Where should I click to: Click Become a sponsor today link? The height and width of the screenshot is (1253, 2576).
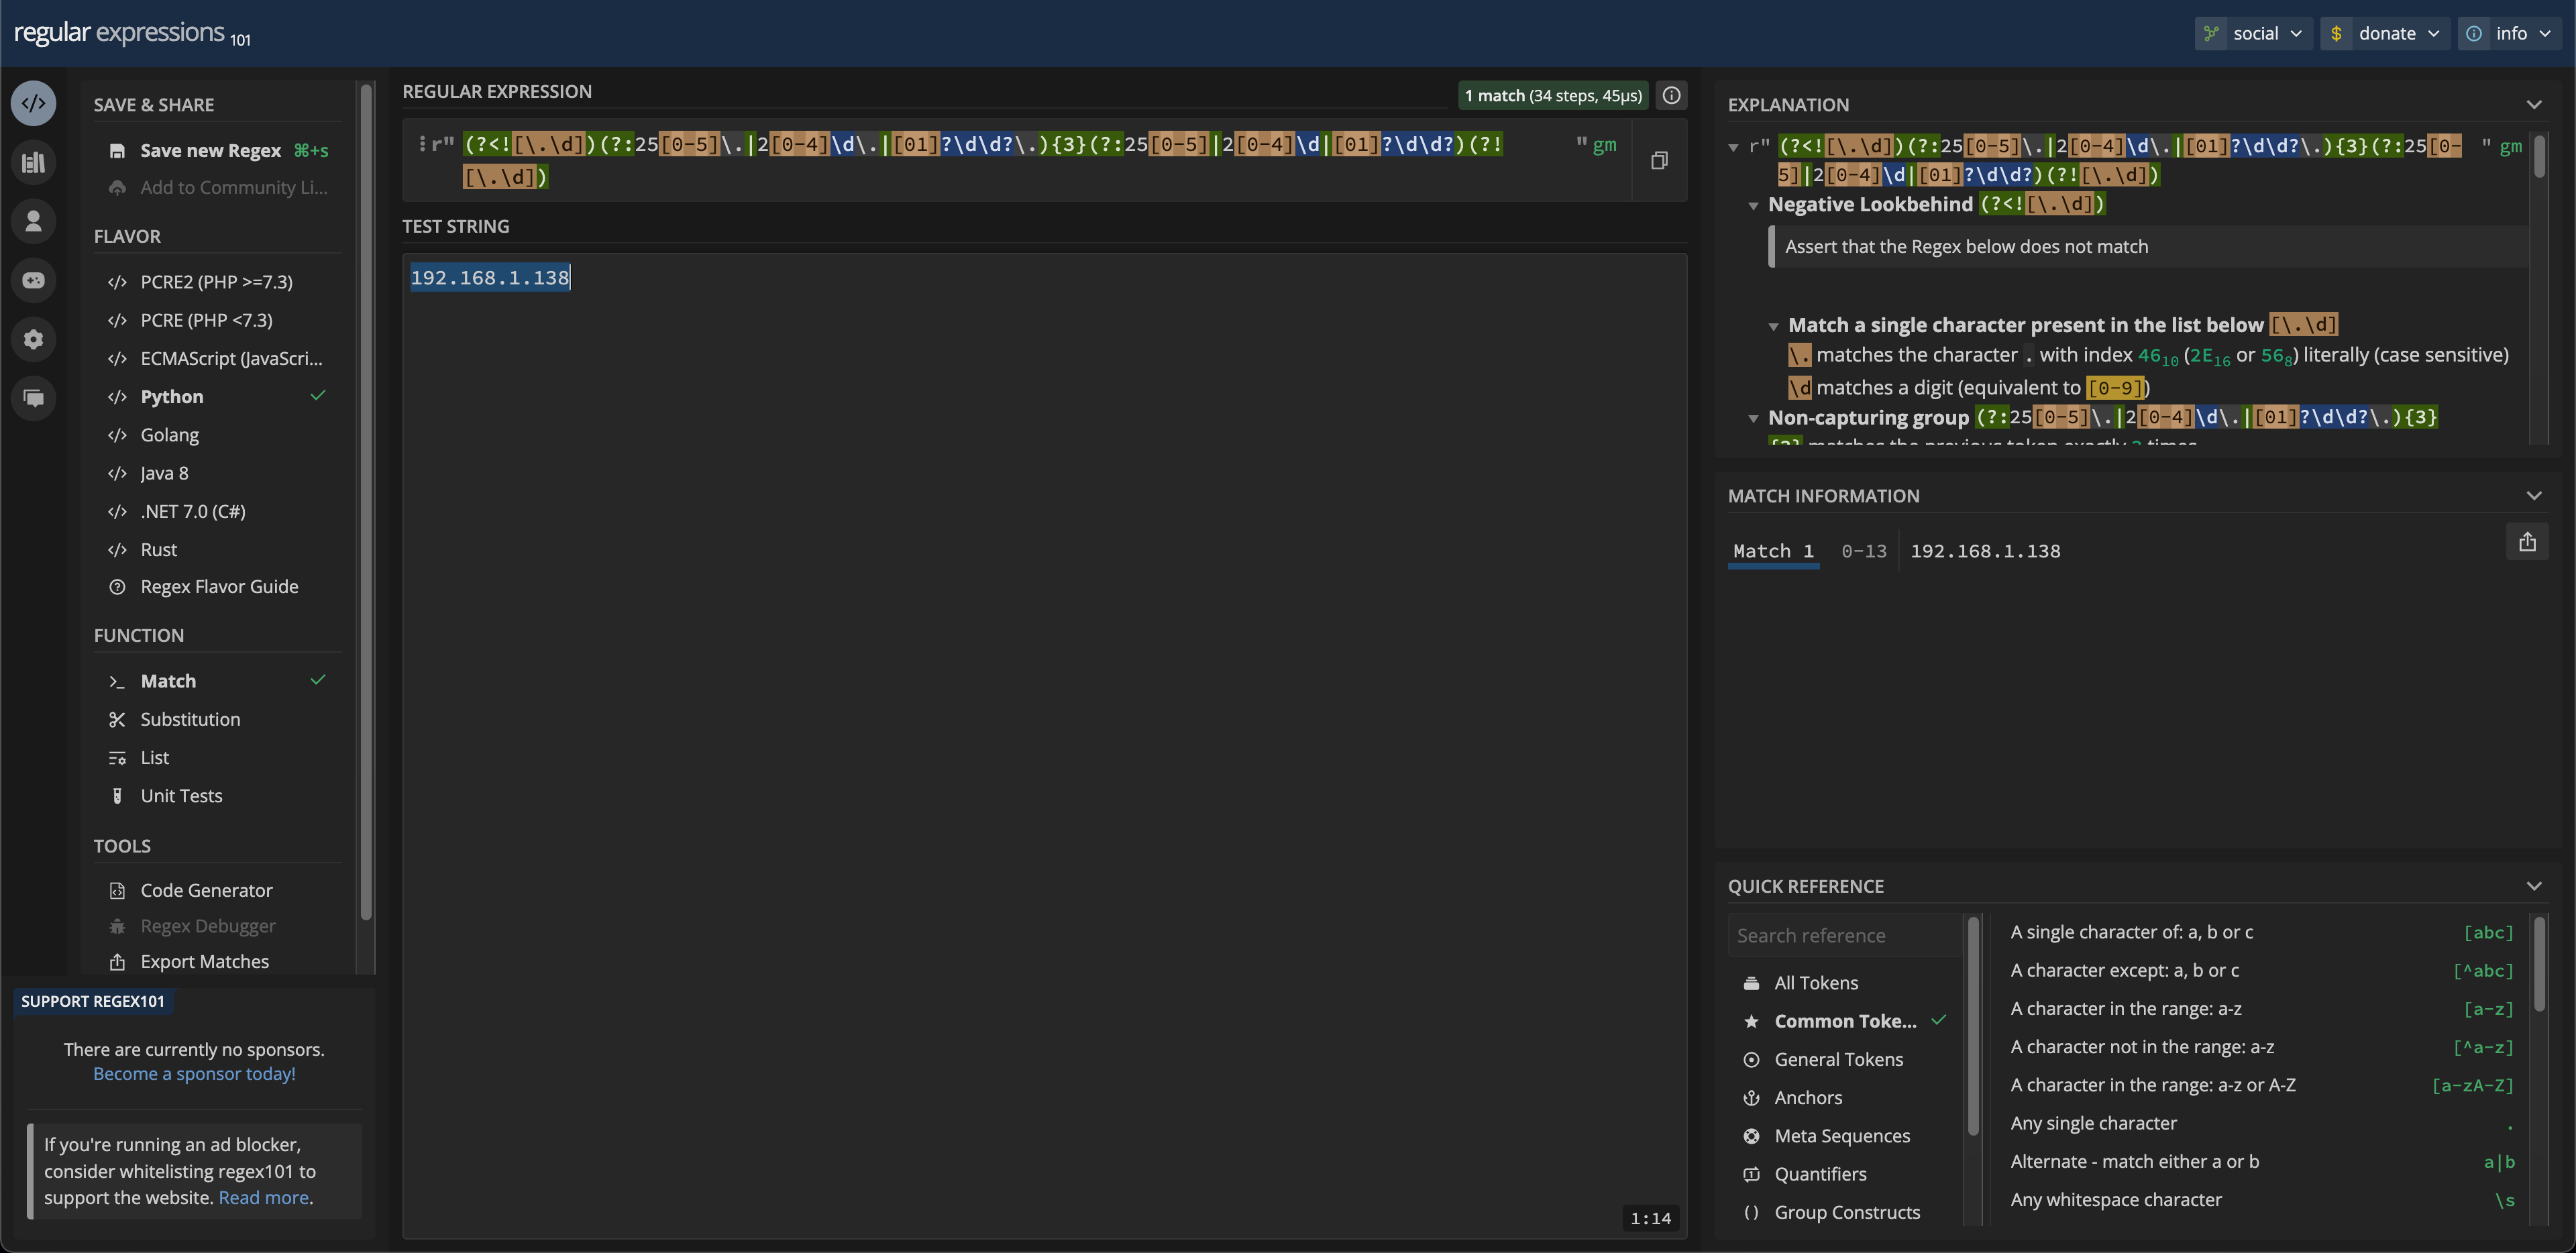[194, 1073]
